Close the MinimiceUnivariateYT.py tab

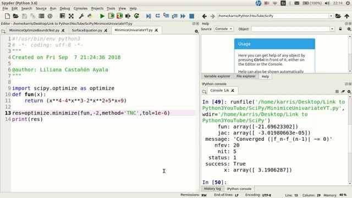point(156,30)
